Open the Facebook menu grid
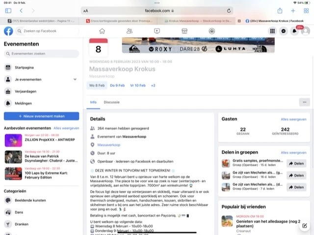The image size is (314, 235). tap(272, 31)
